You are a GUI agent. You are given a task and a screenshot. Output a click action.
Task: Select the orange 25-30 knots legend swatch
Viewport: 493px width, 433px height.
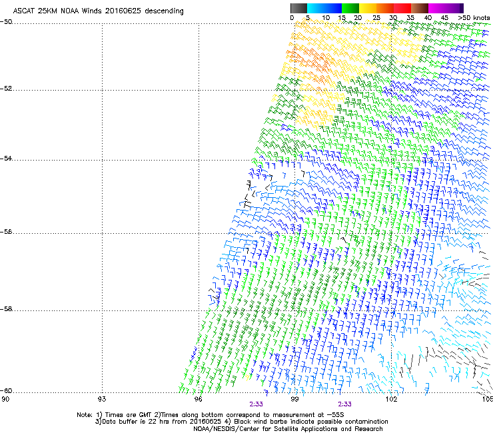pyautogui.click(x=385, y=8)
